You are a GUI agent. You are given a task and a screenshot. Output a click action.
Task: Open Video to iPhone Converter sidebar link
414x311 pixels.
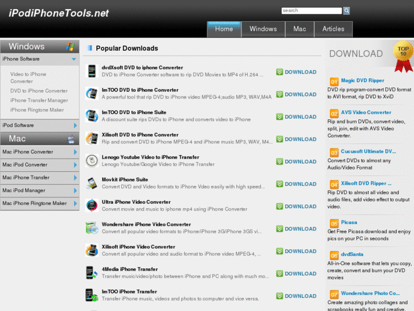pos(28,78)
